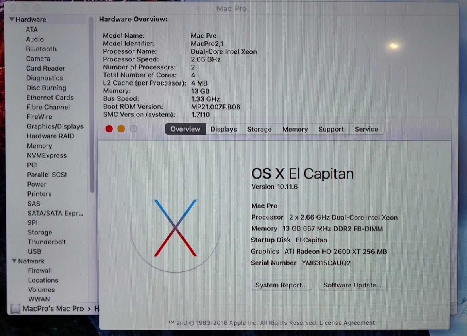Select Volumes under Network
The image size is (467, 336).
point(41,289)
